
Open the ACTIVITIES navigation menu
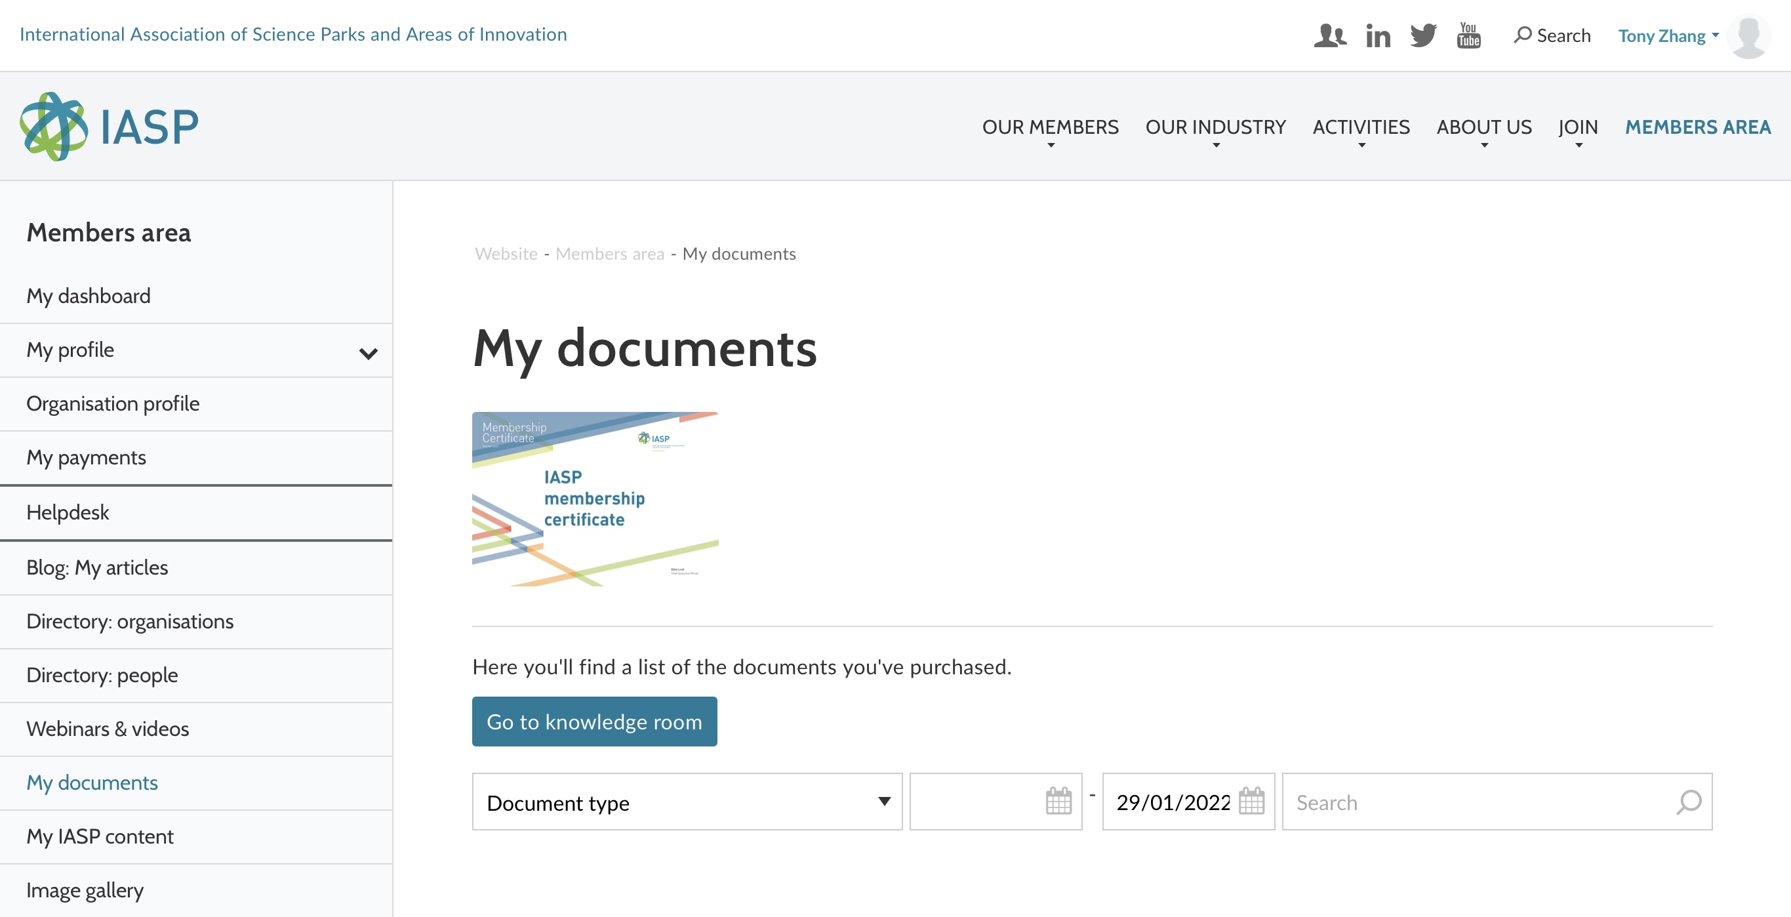tap(1361, 127)
